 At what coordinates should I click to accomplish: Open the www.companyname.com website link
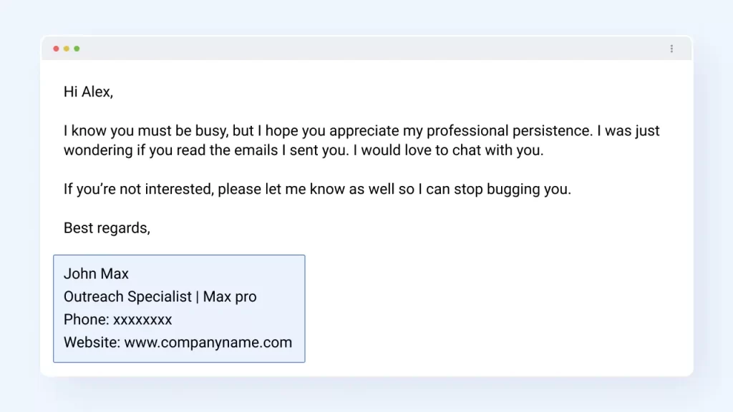[208, 342]
